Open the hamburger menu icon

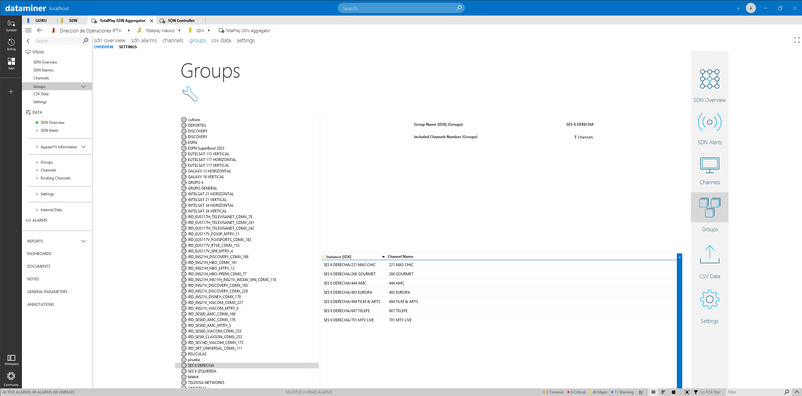click(28, 30)
